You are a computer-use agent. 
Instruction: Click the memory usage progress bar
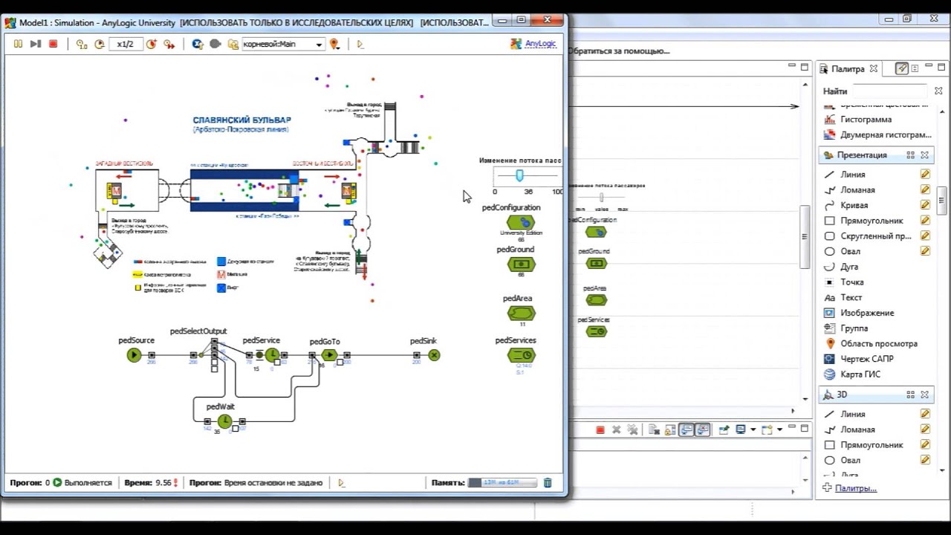502,483
